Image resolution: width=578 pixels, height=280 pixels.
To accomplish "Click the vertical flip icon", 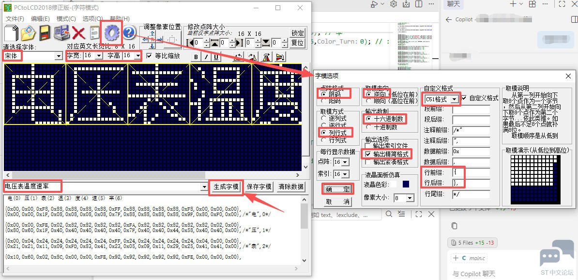I will pyautogui.click(x=280, y=57).
